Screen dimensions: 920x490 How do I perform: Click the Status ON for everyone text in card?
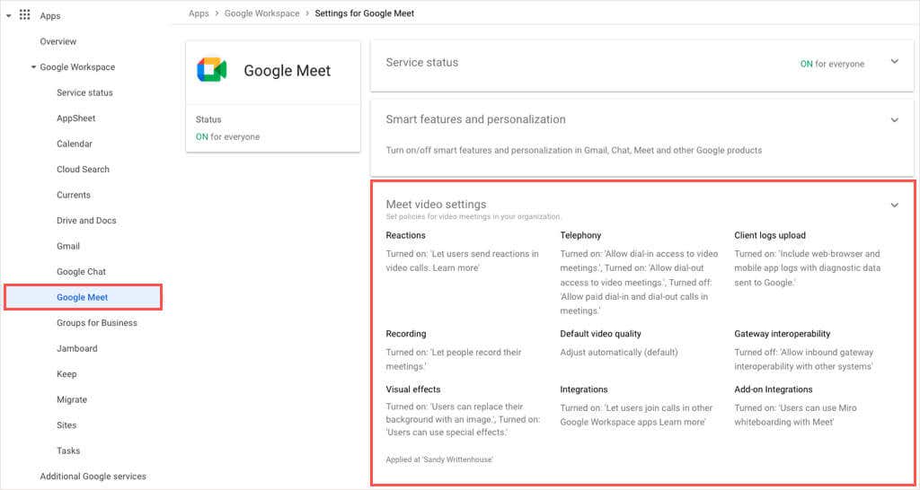coord(227,136)
